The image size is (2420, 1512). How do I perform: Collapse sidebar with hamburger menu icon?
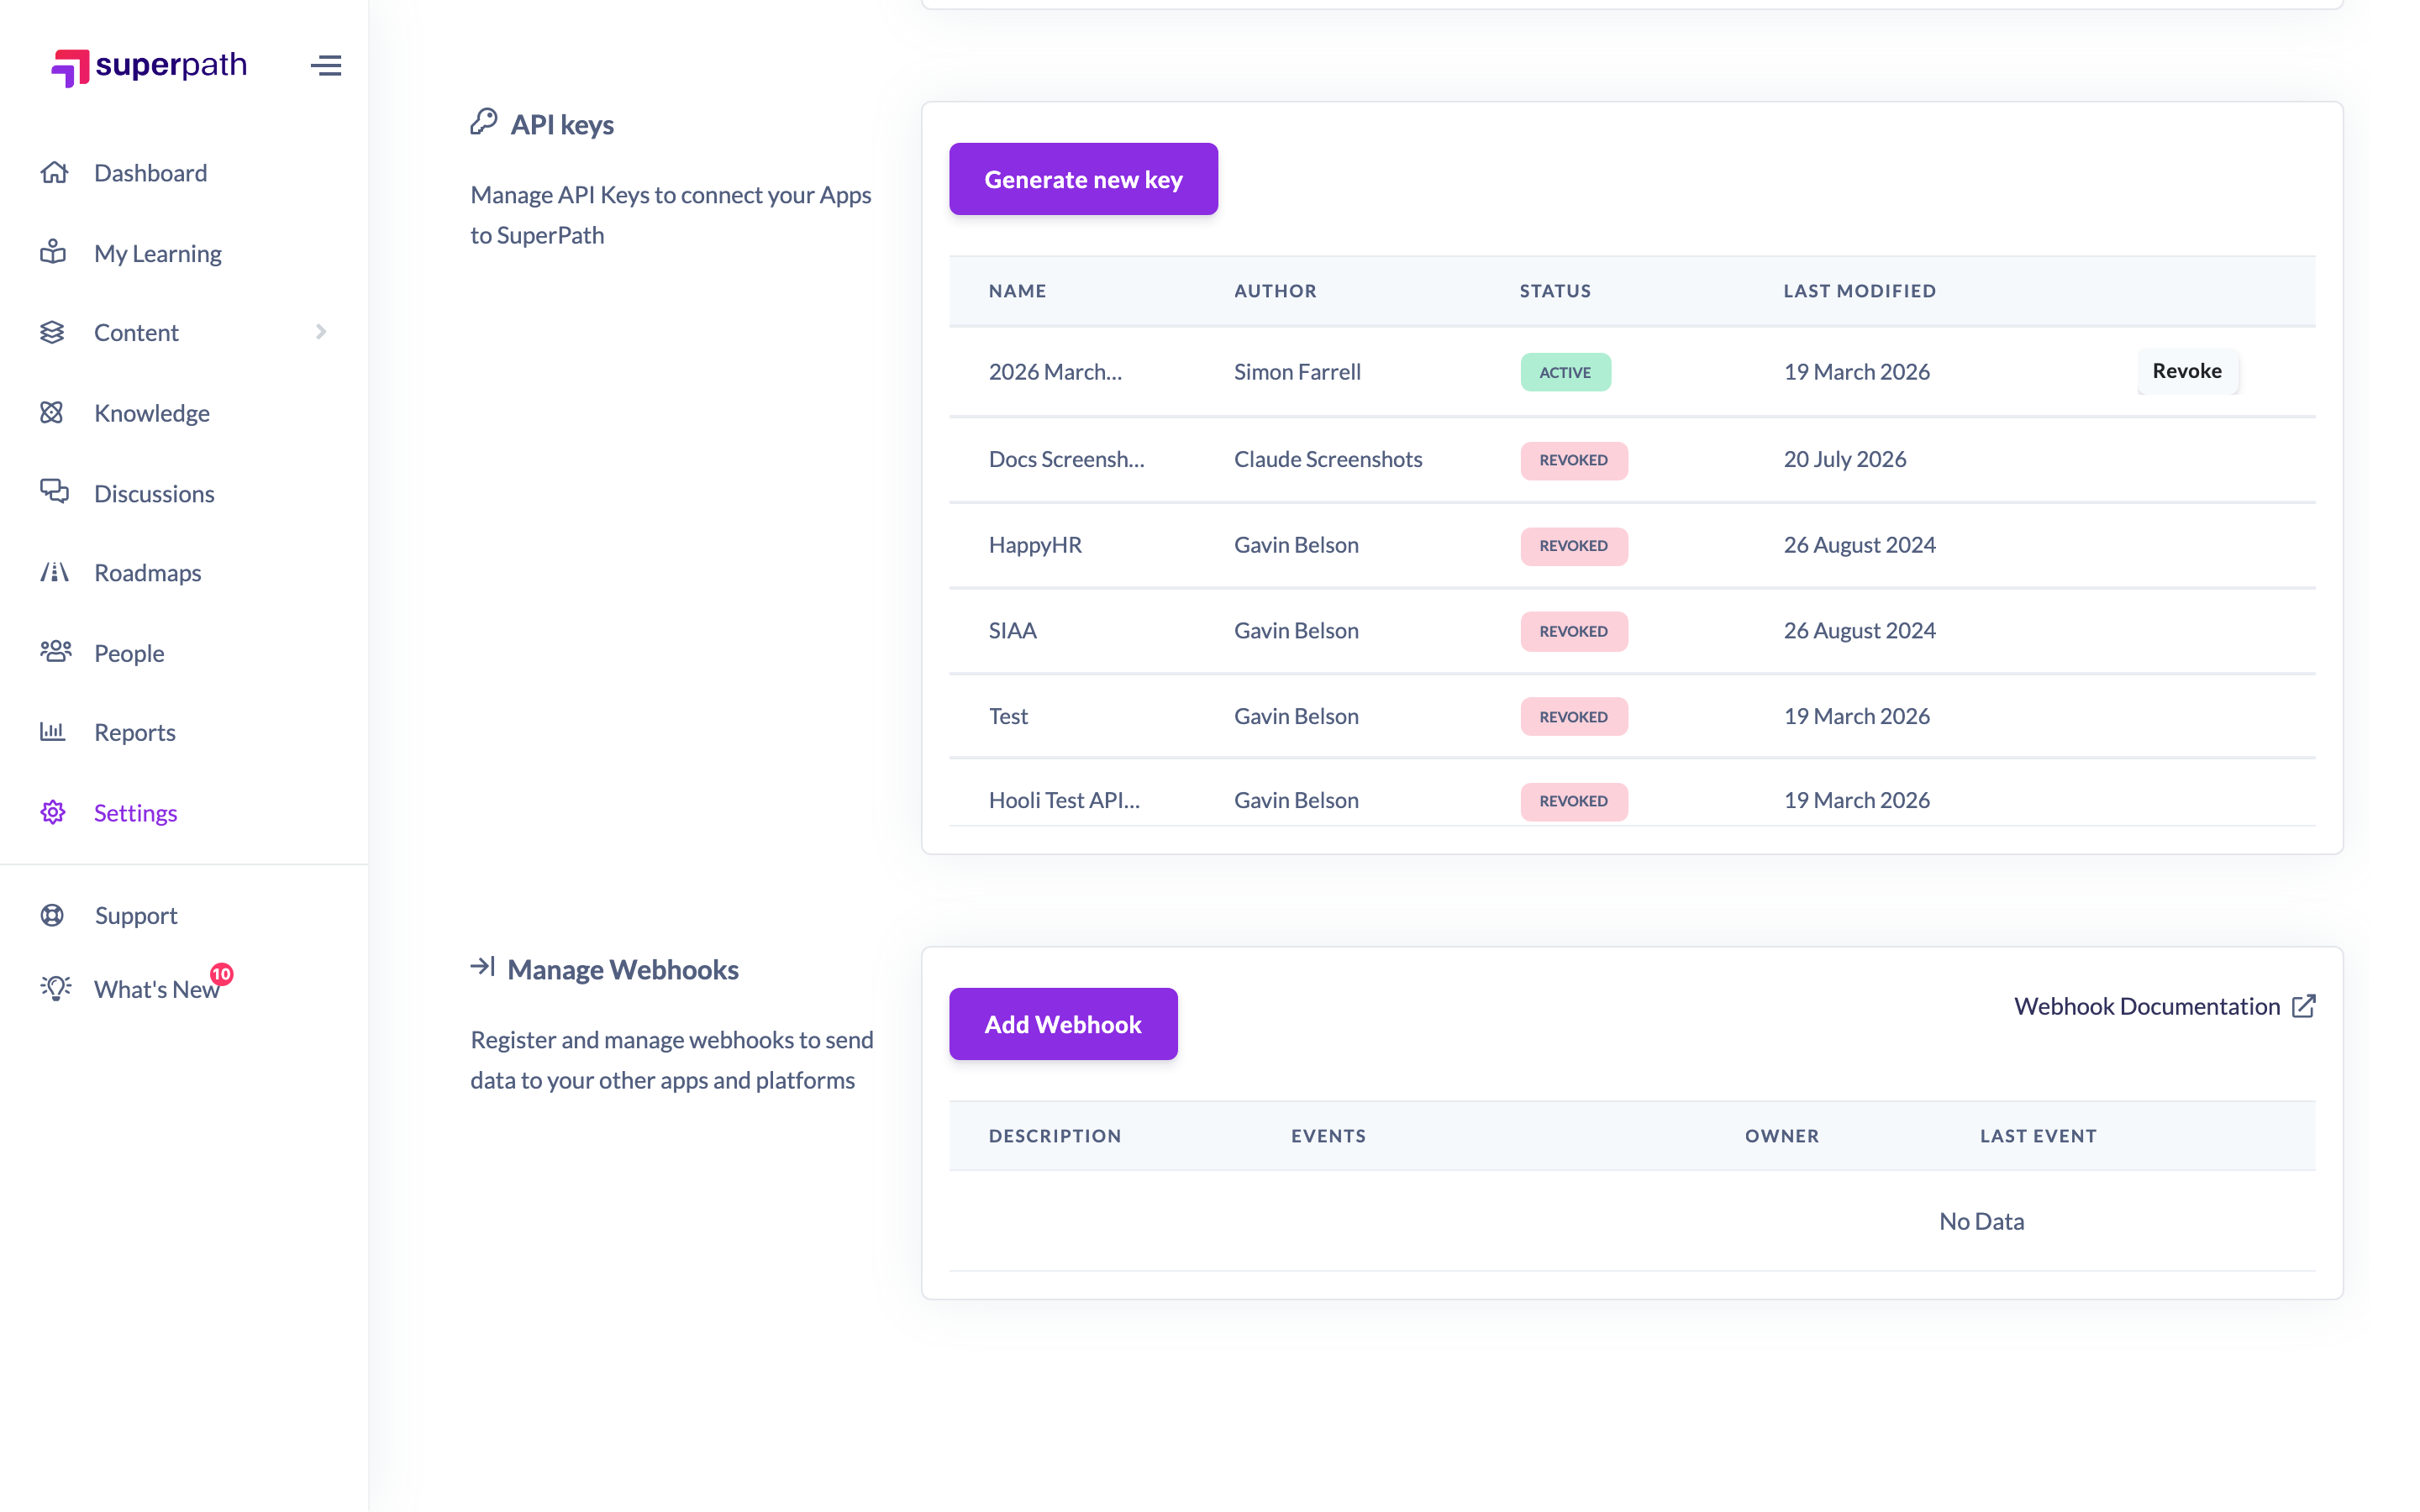[x=326, y=66]
